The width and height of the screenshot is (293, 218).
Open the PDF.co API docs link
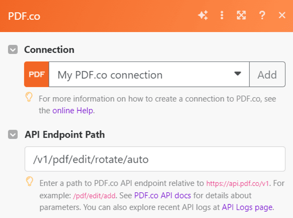[x=163, y=195]
